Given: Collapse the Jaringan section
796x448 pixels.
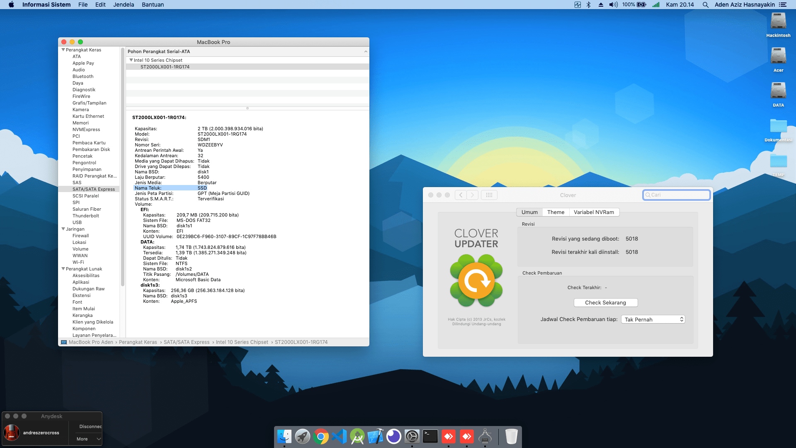Looking at the screenshot, I should [63, 229].
